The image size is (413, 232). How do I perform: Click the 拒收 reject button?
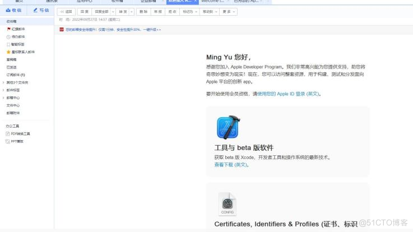click(172, 12)
